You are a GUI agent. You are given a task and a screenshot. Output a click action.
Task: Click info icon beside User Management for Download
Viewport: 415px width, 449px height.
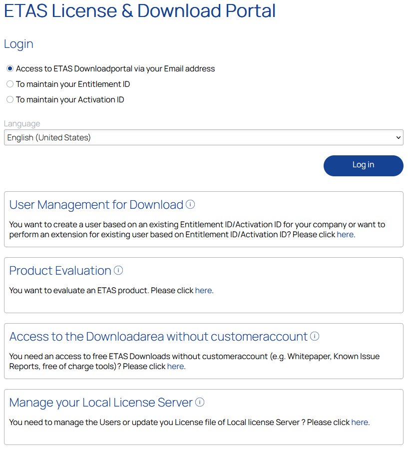point(190,204)
